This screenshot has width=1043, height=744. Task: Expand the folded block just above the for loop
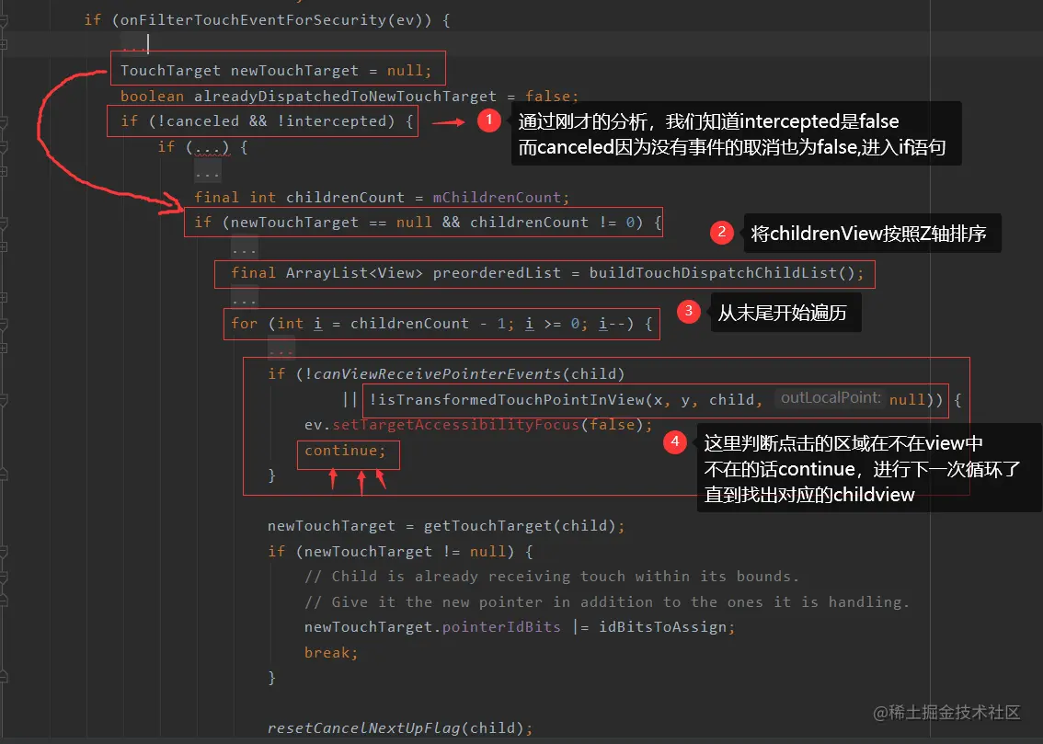(x=244, y=300)
